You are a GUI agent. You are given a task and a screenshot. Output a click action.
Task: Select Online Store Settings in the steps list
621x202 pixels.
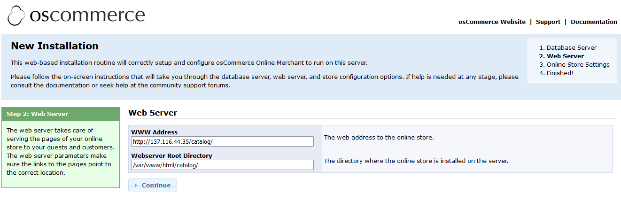point(578,64)
